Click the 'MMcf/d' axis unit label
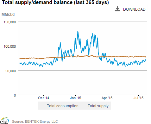 [x=8, y=15]
